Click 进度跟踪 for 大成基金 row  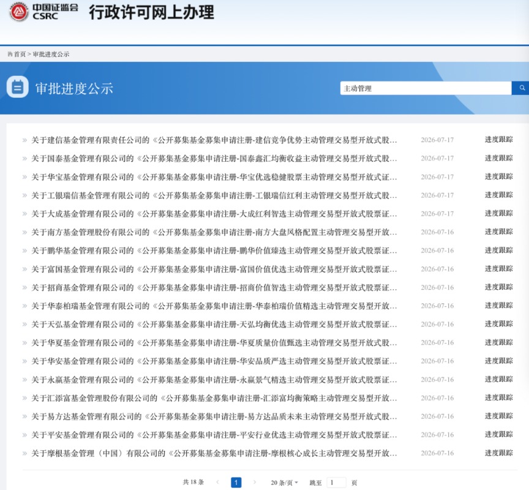[x=498, y=213]
